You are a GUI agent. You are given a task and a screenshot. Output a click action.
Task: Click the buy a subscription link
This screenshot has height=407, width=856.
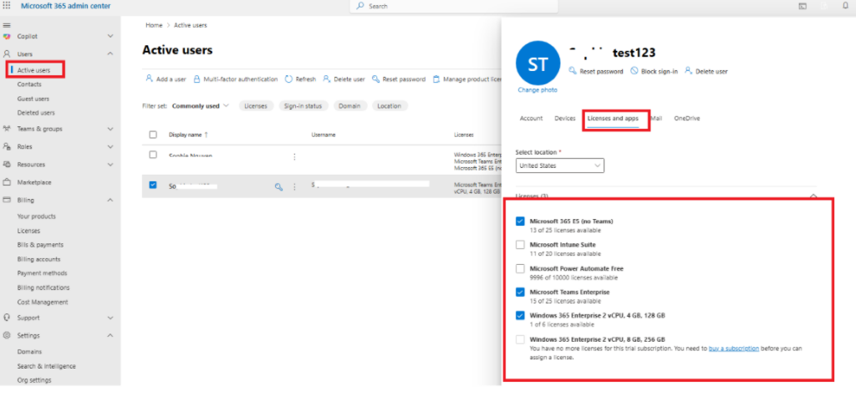(733, 348)
